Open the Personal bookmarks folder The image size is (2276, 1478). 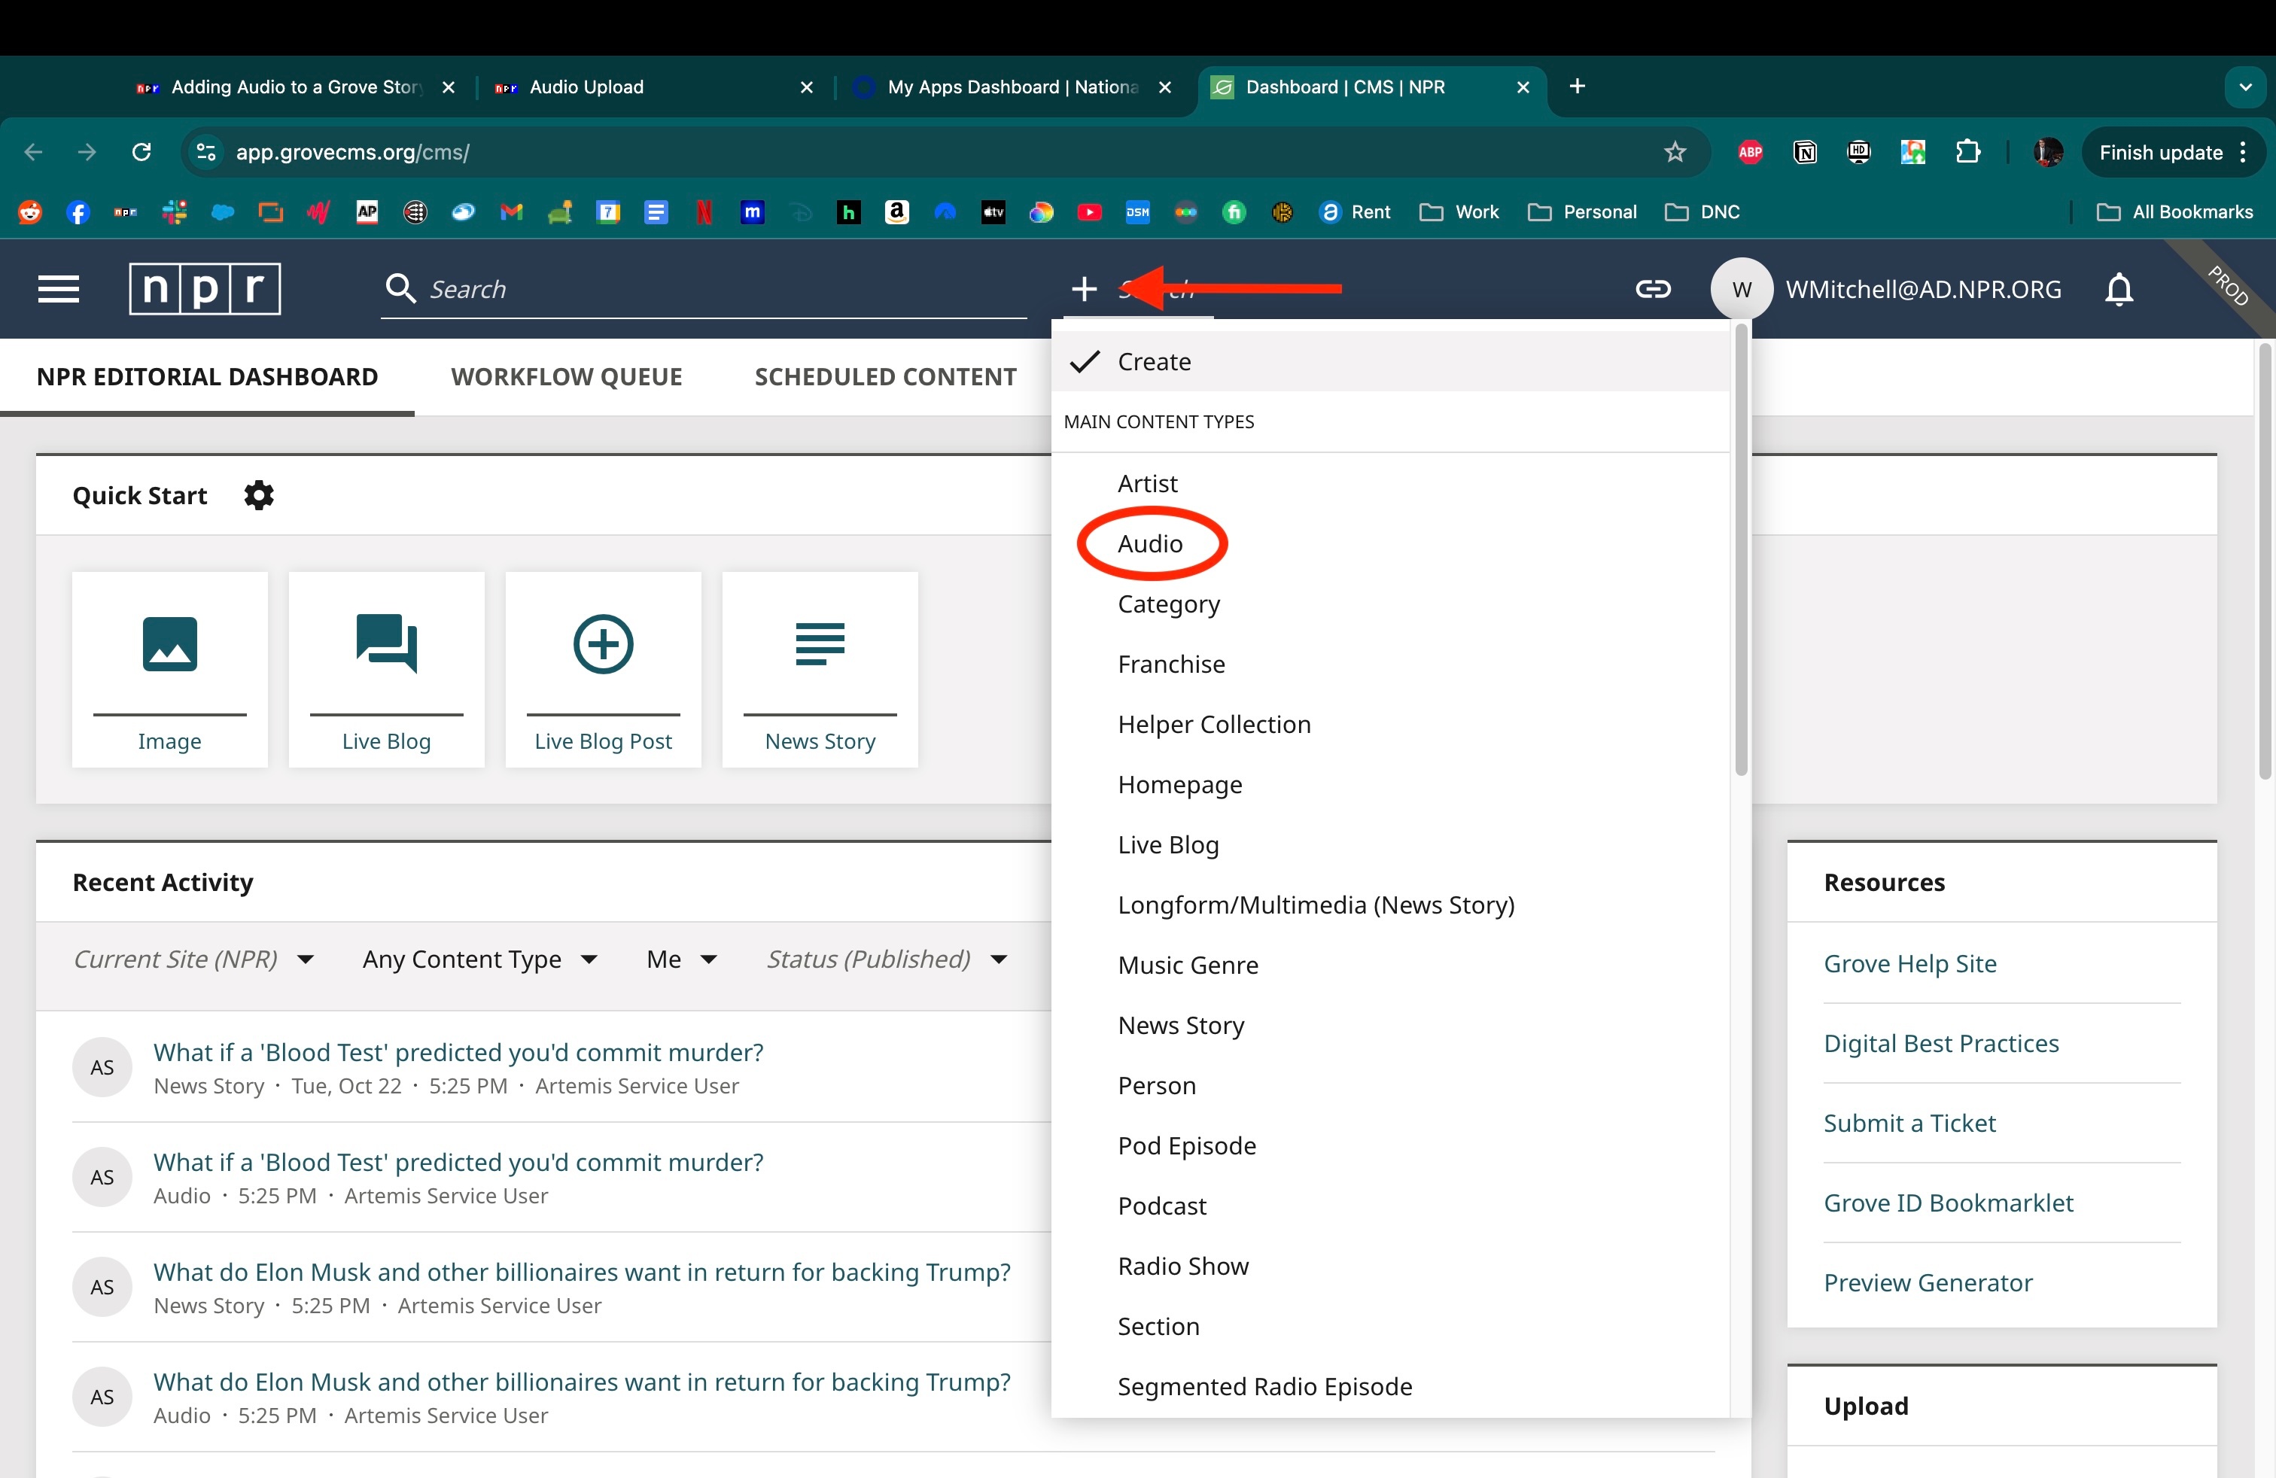(1583, 212)
